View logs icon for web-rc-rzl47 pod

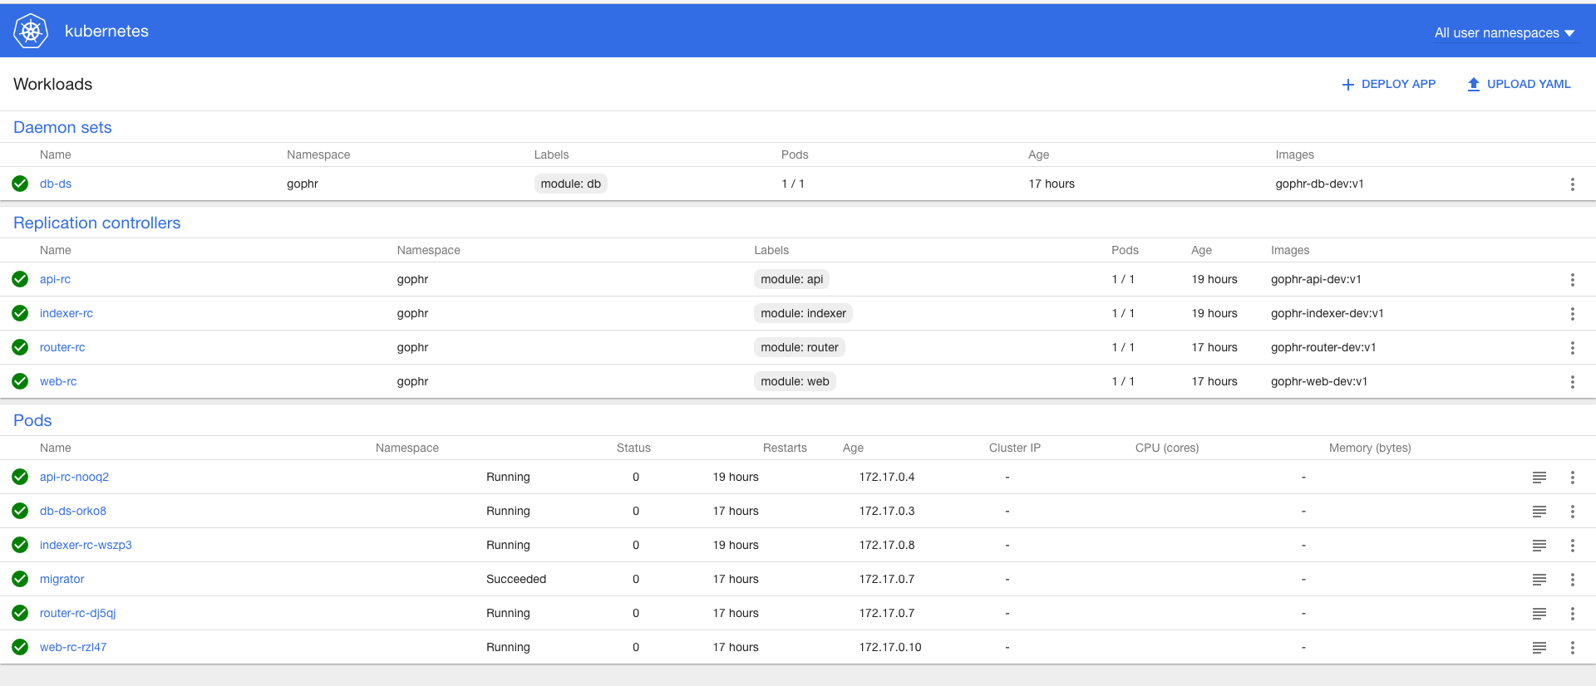tap(1539, 648)
